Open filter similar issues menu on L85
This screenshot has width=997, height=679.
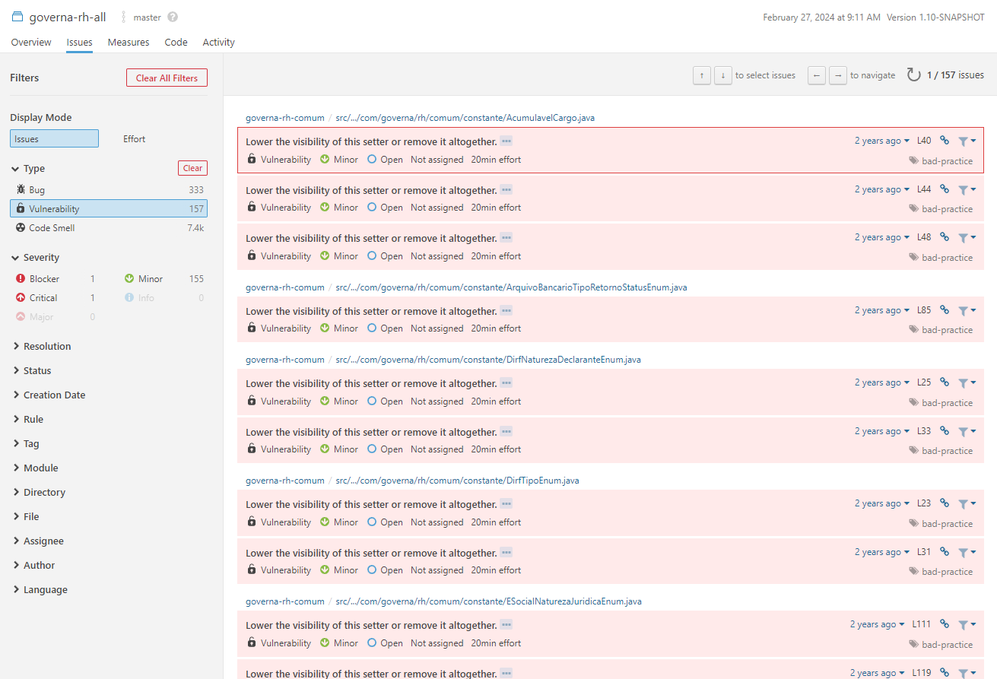tap(967, 310)
